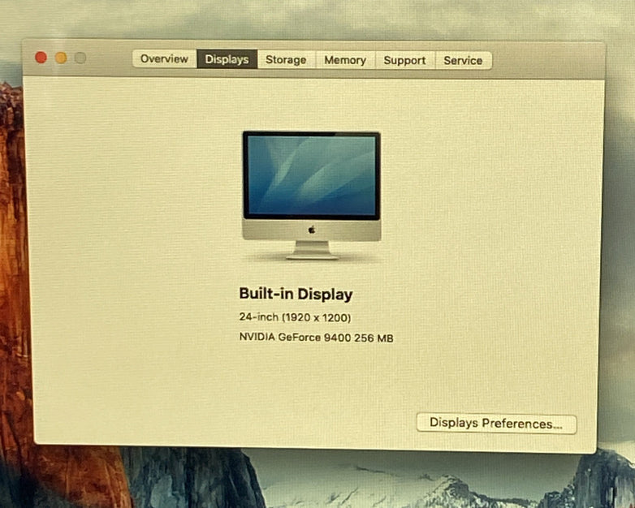Open Displays Preferences button
Image resolution: width=635 pixels, height=508 pixels.
496,424
